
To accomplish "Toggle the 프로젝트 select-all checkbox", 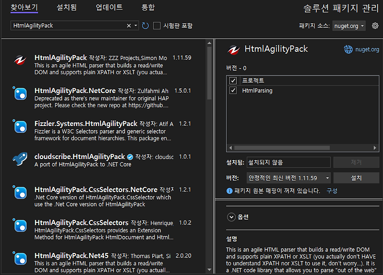I will (x=233, y=80).
